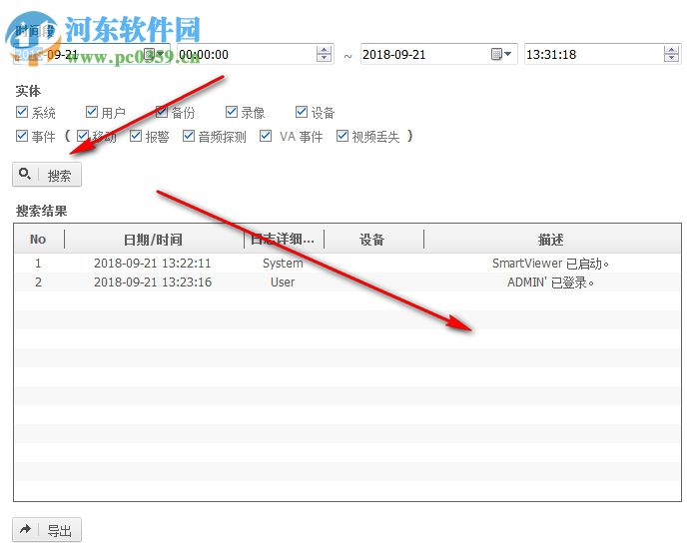This screenshot has width=695, height=560.
Task: Select the row dated 2018-09-21 13:22:11
Action: [347, 264]
